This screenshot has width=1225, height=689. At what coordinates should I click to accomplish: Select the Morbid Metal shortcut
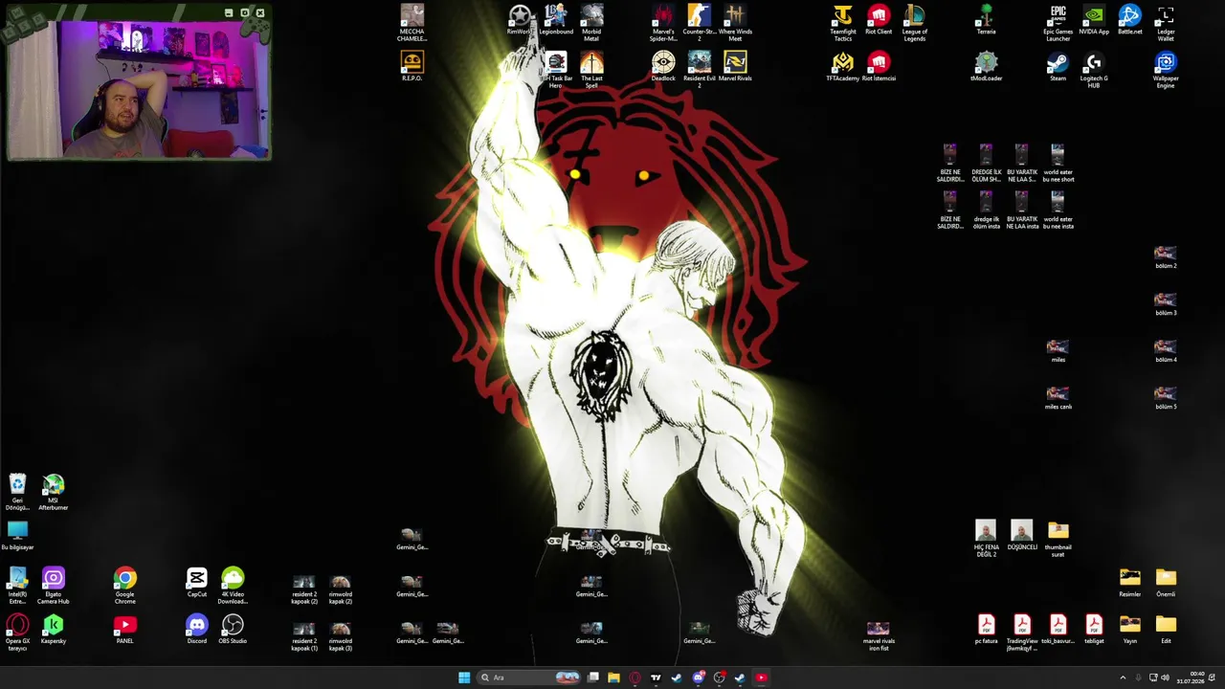pos(591,23)
